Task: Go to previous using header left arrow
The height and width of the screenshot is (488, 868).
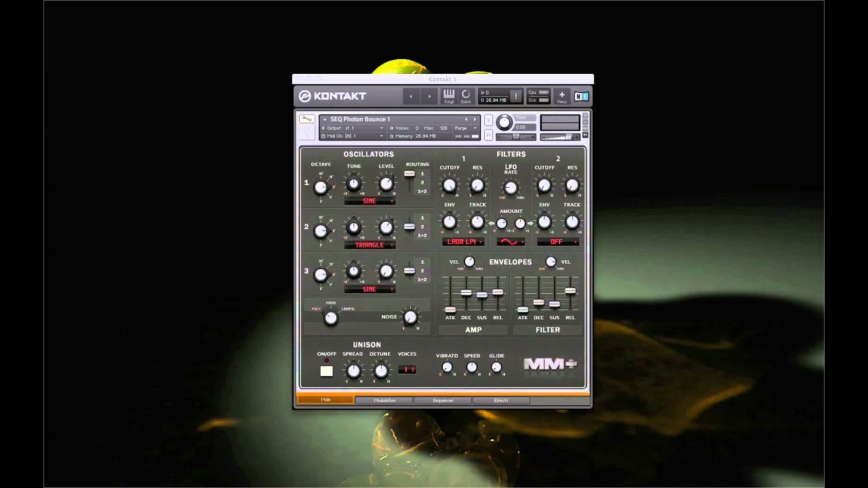Action: (x=411, y=96)
